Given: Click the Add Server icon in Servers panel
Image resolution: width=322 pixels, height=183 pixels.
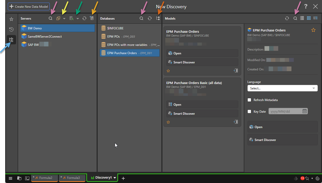Looking at the screenshot, I should click(x=91, y=19).
